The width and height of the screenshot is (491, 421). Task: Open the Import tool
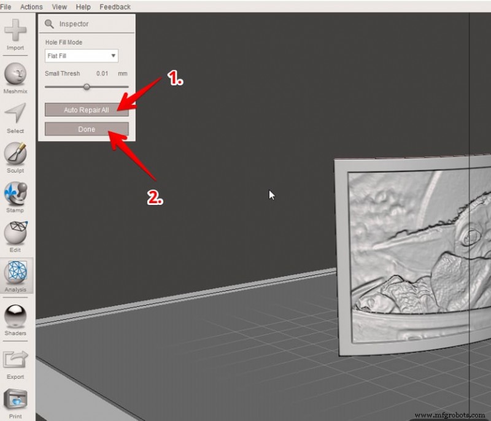pyautogui.click(x=15, y=34)
